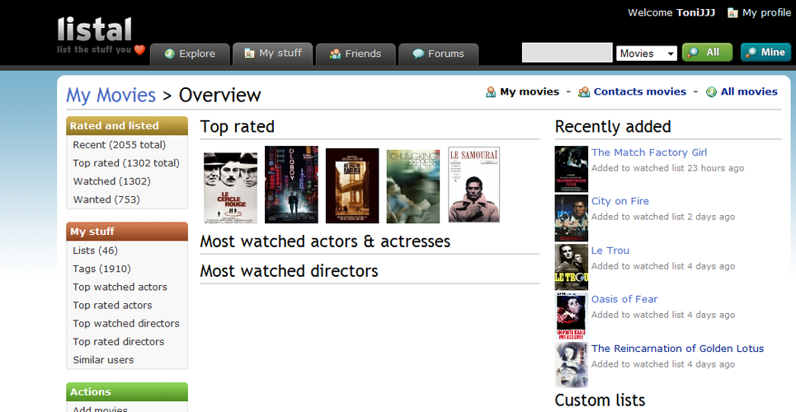Screen dimensions: 796x412
Task: Open The Reincarnation of Golden Lotus link
Action: [677, 348]
